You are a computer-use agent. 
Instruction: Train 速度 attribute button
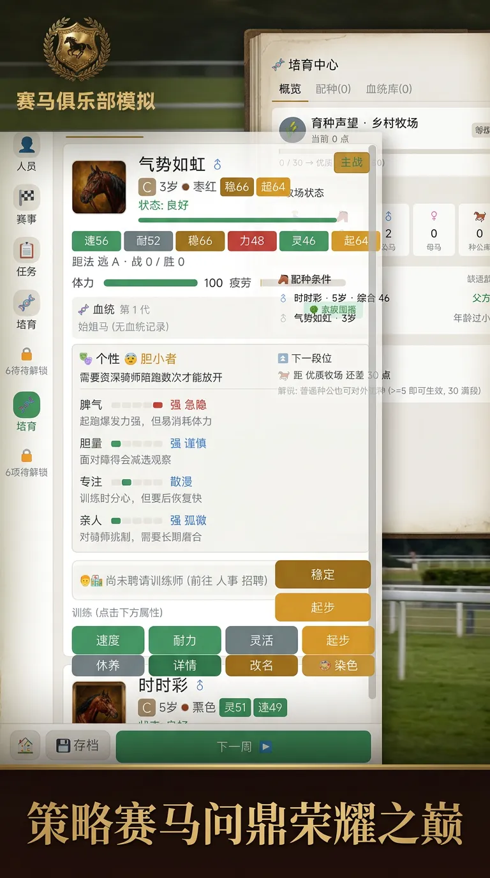[108, 640]
